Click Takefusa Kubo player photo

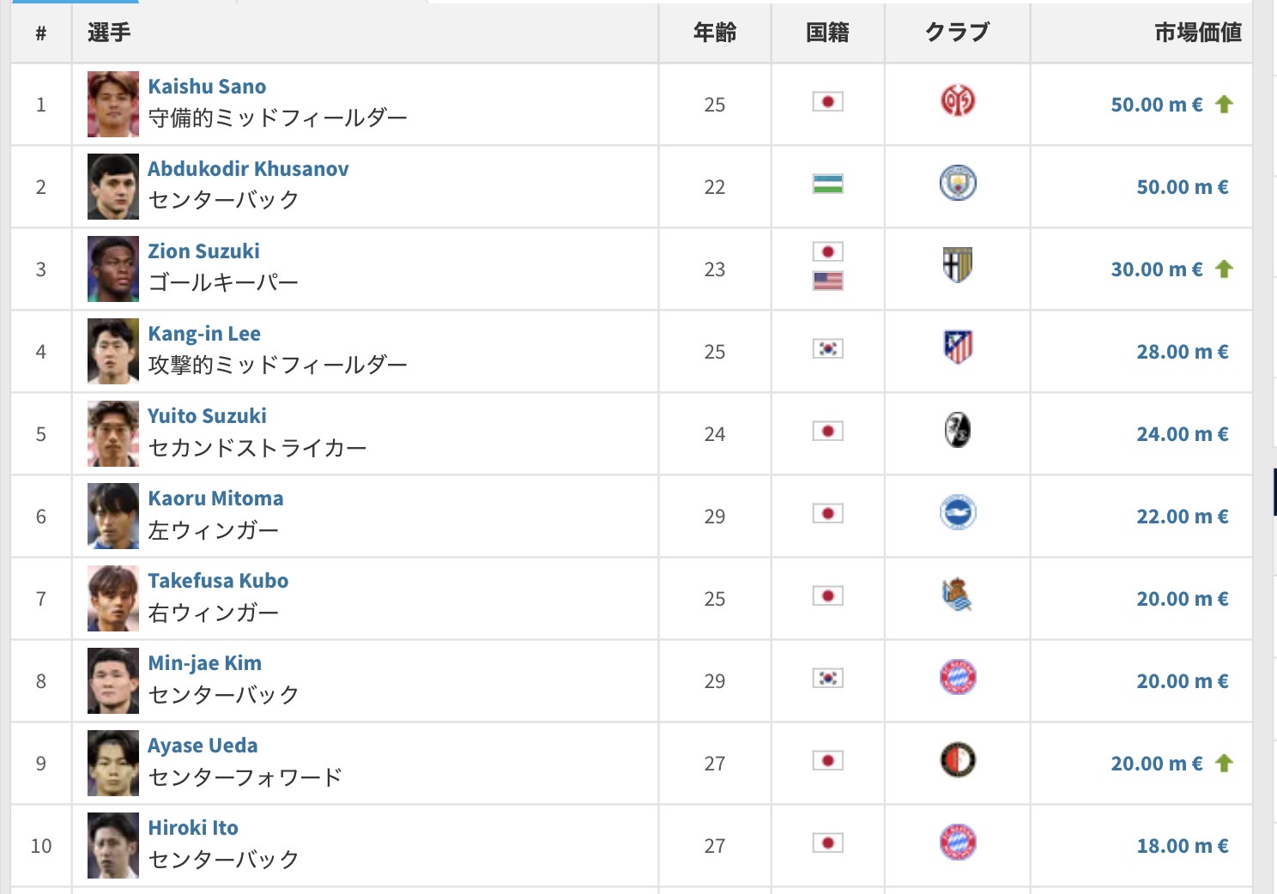pyautogui.click(x=113, y=598)
